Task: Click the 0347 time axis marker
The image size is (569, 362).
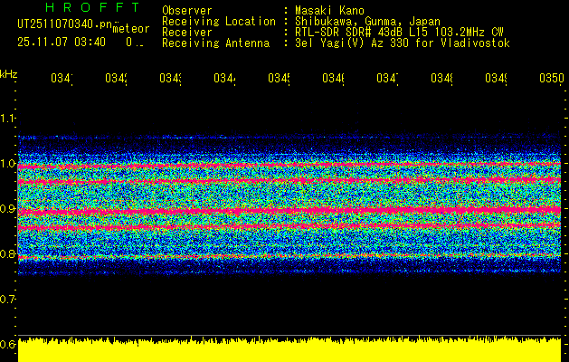Action: 387,78
